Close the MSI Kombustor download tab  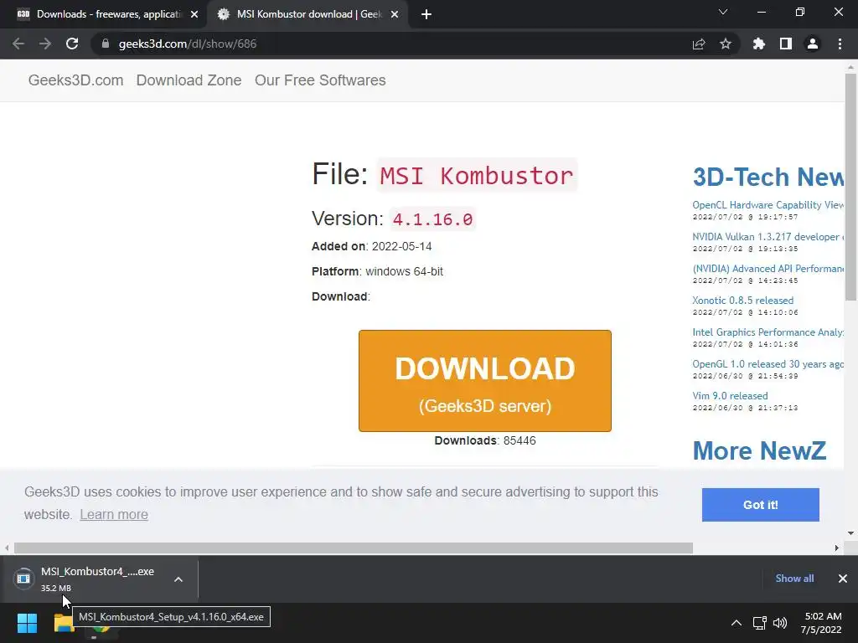point(395,14)
